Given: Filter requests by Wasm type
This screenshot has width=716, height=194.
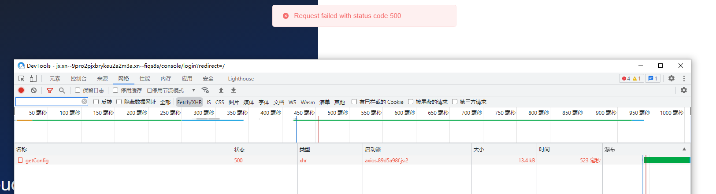Looking at the screenshot, I should pyautogui.click(x=308, y=102).
